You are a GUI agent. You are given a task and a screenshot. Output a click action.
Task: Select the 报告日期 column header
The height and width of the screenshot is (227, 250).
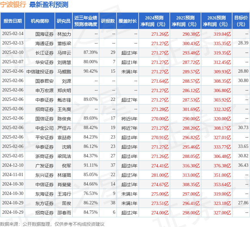click(x=12, y=21)
